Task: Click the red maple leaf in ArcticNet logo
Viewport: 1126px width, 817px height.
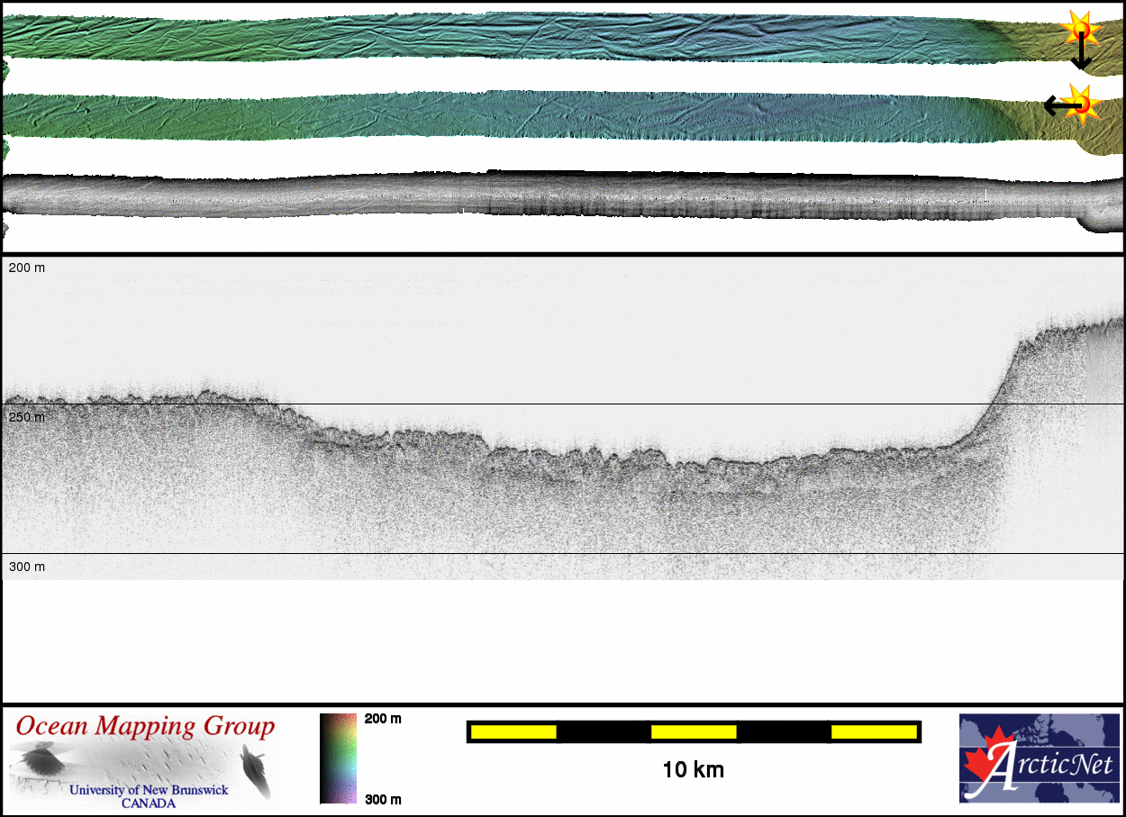Action: pos(989,761)
